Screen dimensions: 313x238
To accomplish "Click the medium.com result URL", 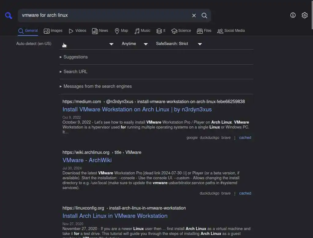I will pos(153,102).
